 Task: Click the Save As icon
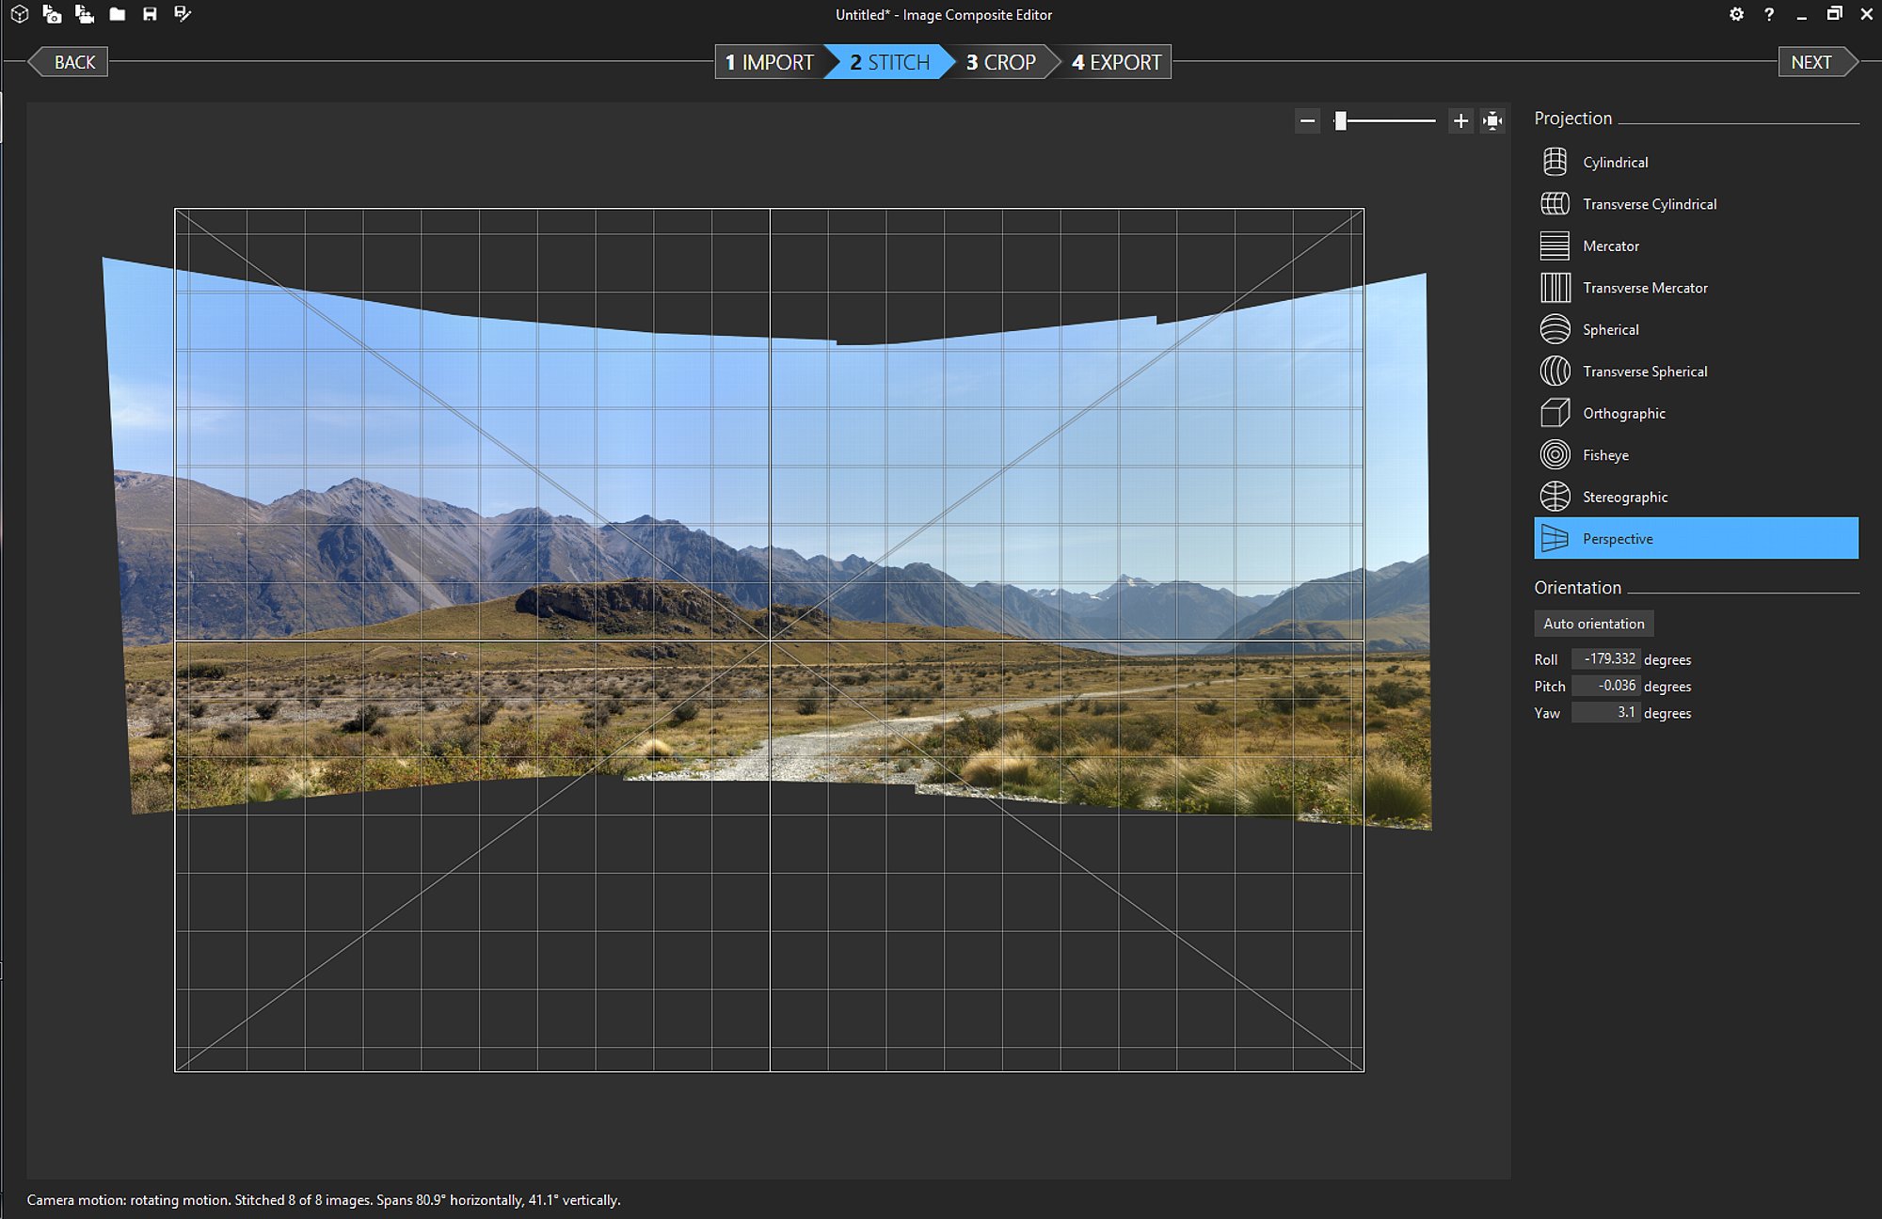point(183,14)
